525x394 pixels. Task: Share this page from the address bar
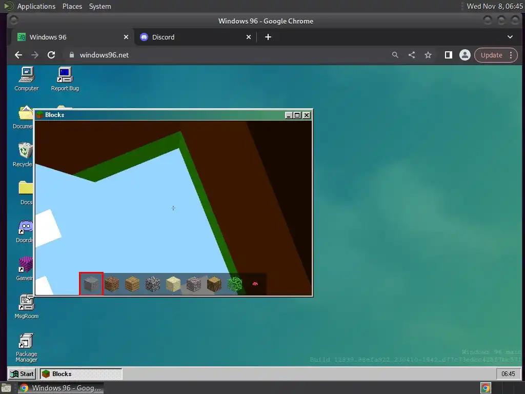[412, 55]
